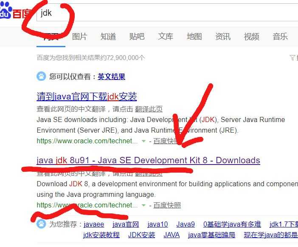This screenshot has height=247, width=298.
Task: Switch to the 视频 tab
Action: coord(252,36)
